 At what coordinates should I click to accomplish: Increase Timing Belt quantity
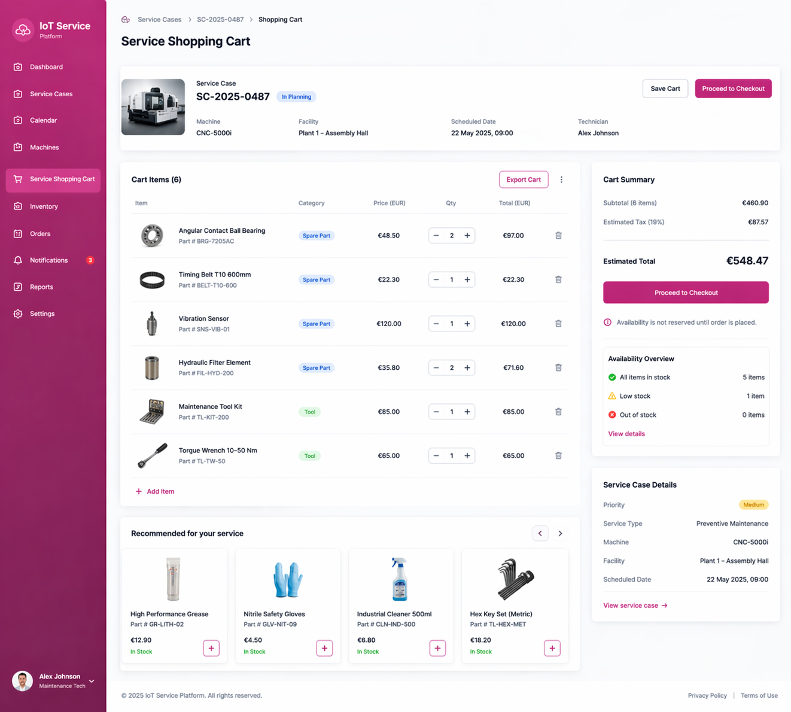(467, 279)
